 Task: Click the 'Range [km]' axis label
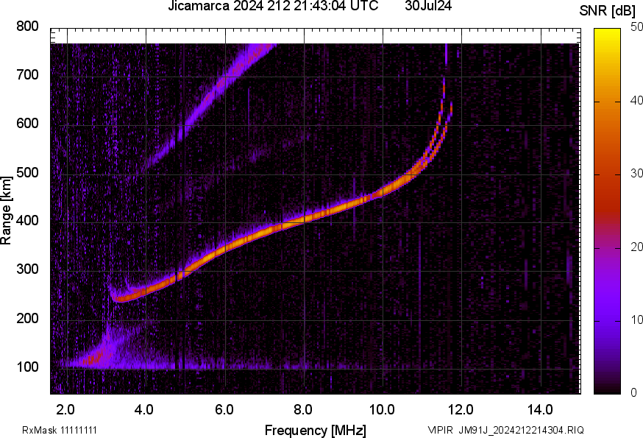point(6,211)
